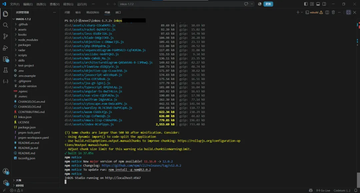
Task: Expand the 大纲 outline section
Action: 36,180
